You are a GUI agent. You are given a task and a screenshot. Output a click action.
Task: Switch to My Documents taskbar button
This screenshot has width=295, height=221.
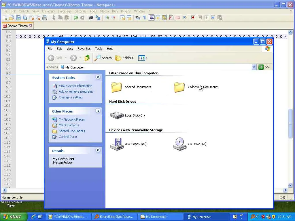(160, 217)
